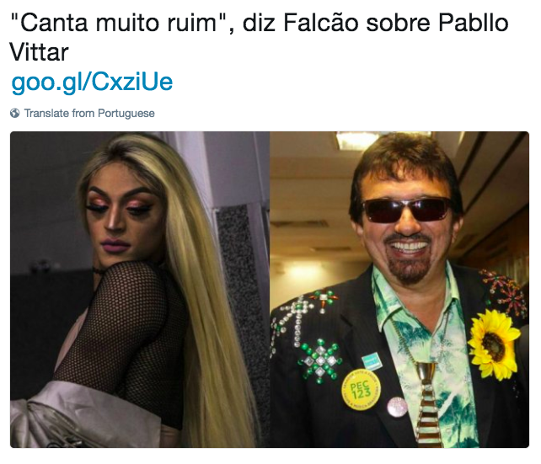Image resolution: width=541 pixels, height=464 pixels.
Task: Click the word "Vittar" in the tweet
Action: pyautogui.click(x=39, y=52)
